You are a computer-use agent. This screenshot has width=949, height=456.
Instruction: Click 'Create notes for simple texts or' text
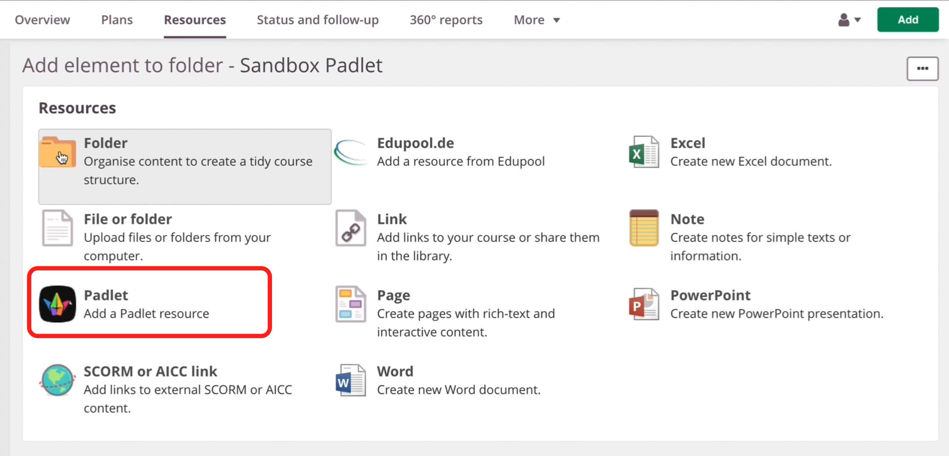coord(760,237)
